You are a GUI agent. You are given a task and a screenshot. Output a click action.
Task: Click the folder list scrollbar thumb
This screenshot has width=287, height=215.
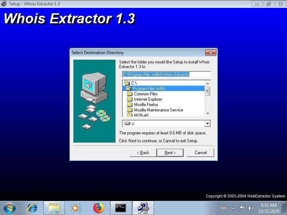tap(208, 91)
